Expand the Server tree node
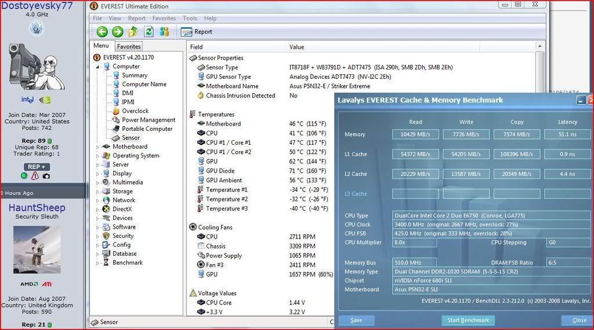Viewport: 594px width, 330px height. coord(97,165)
